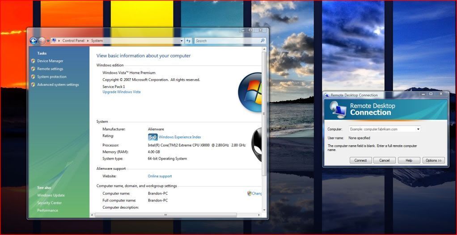Viewport: 457px width, 235px height.
Task: Open System protection from the Tasks list
Action: point(52,76)
